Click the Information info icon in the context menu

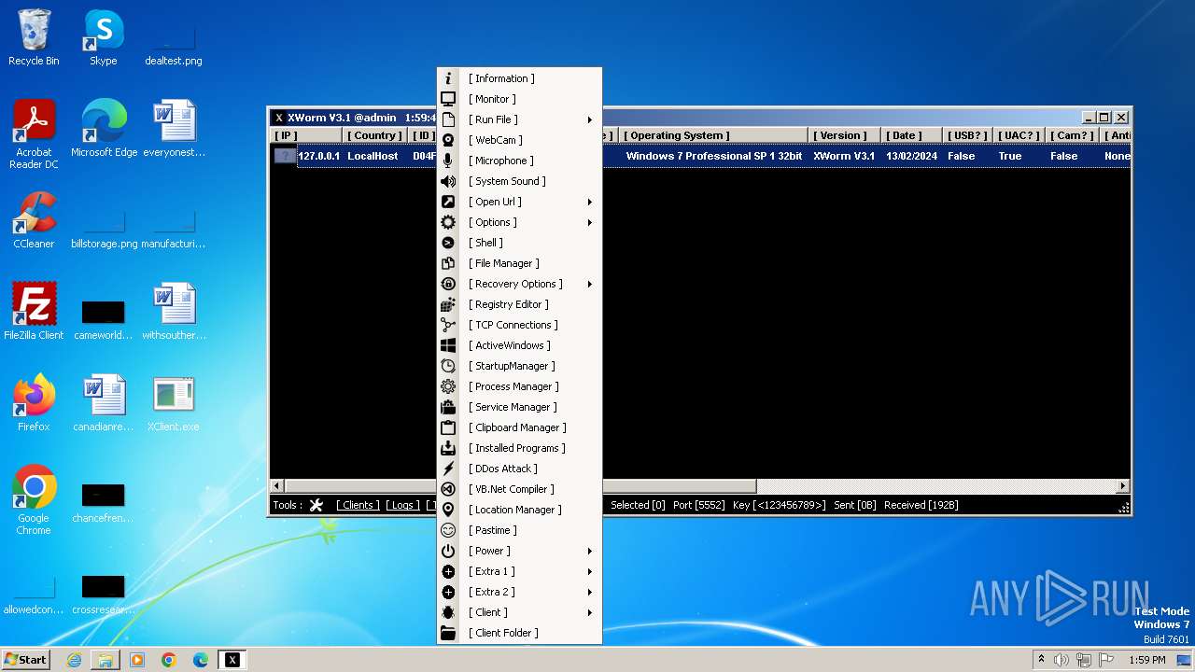point(448,78)
